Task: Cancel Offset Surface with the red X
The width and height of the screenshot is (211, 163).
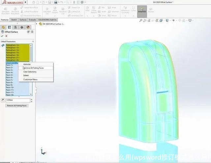Action: point(6,36)
